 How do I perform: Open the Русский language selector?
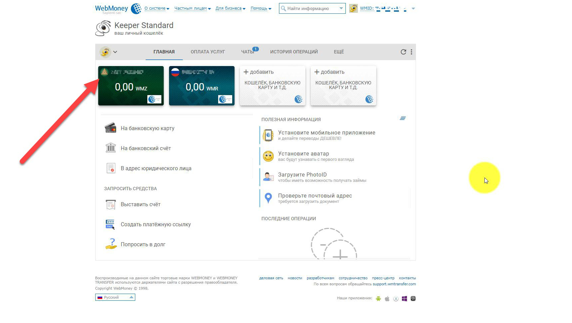pos(115,297)
